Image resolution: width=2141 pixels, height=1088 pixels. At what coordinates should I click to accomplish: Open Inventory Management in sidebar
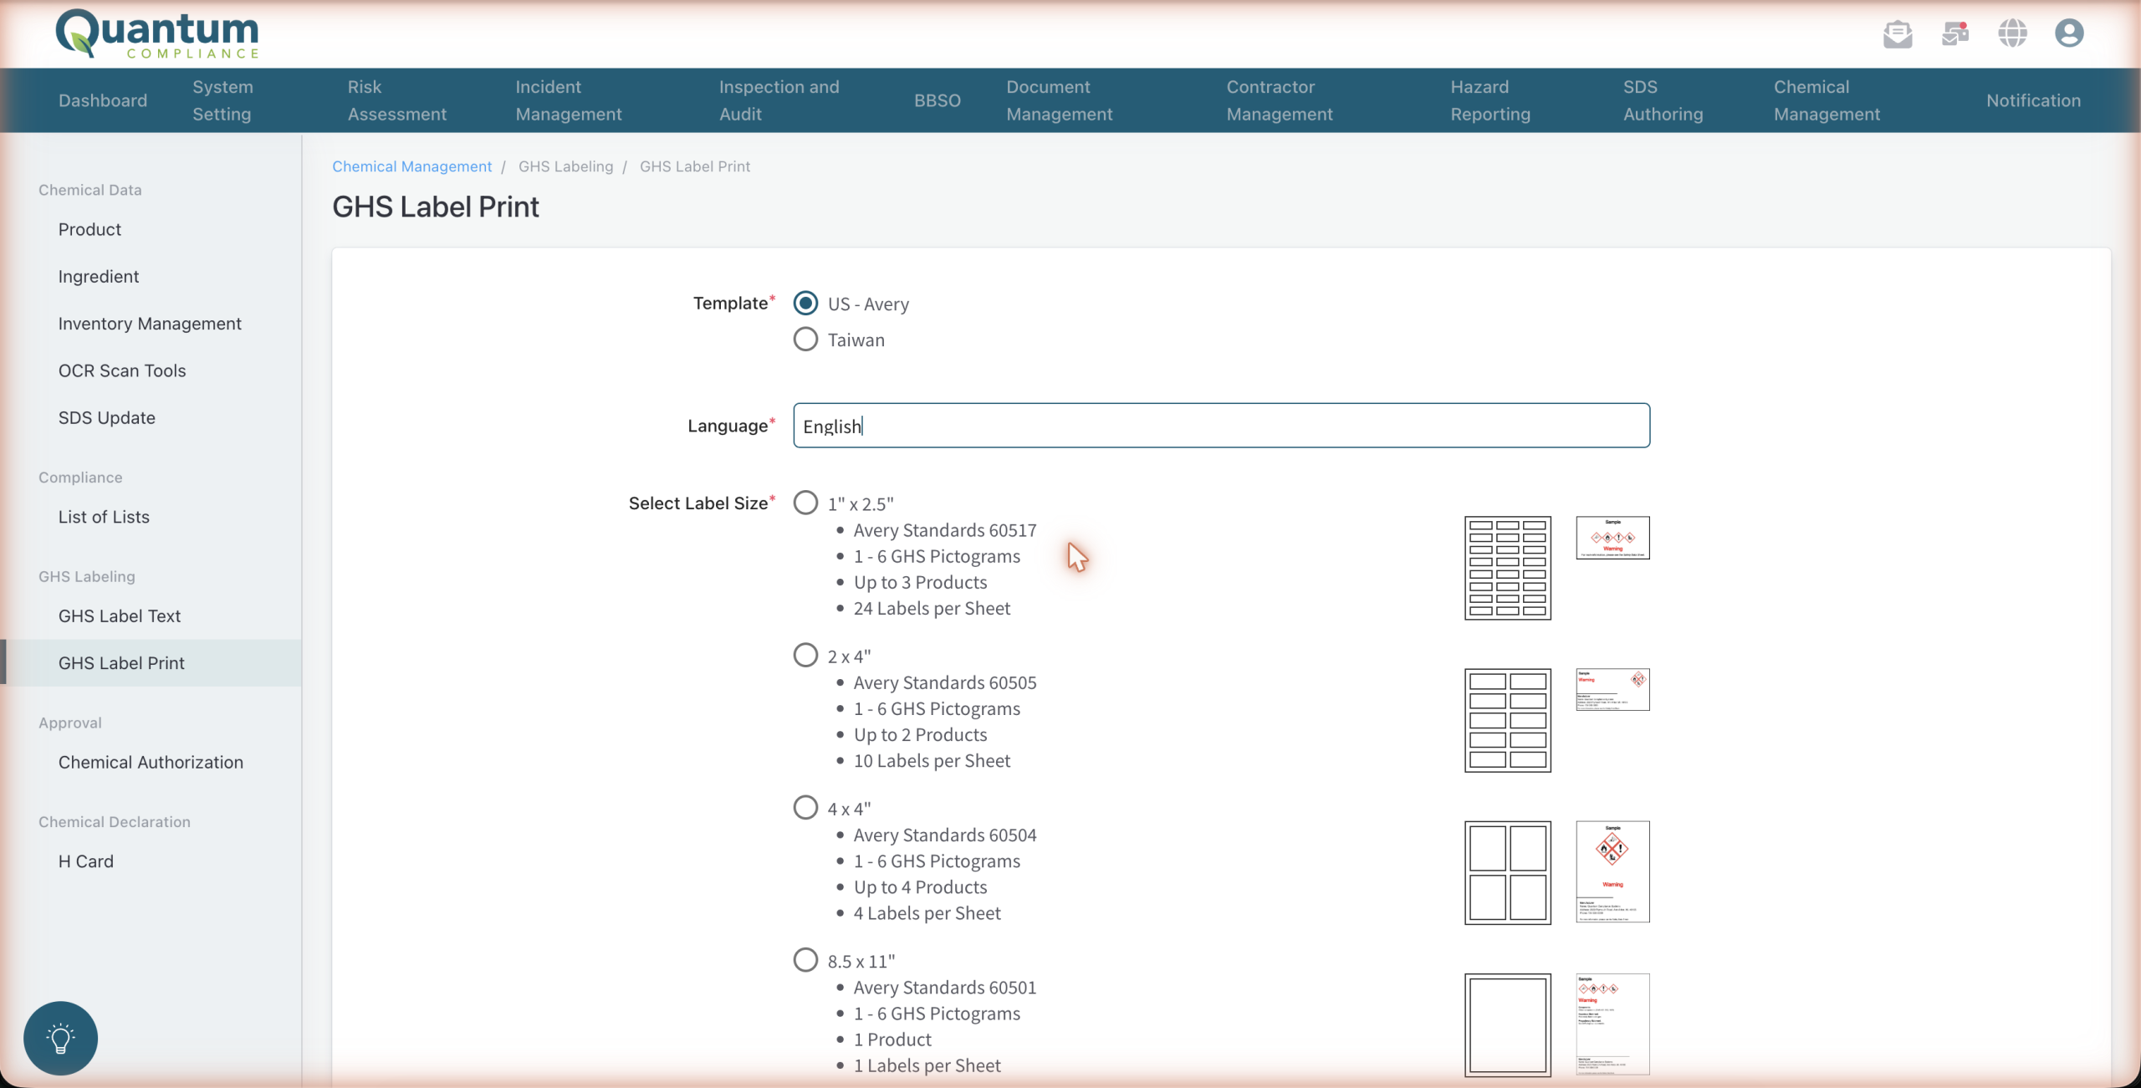coord(150,324)
